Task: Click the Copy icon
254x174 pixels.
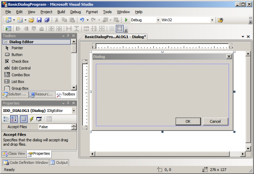Action: click(64, 20)
